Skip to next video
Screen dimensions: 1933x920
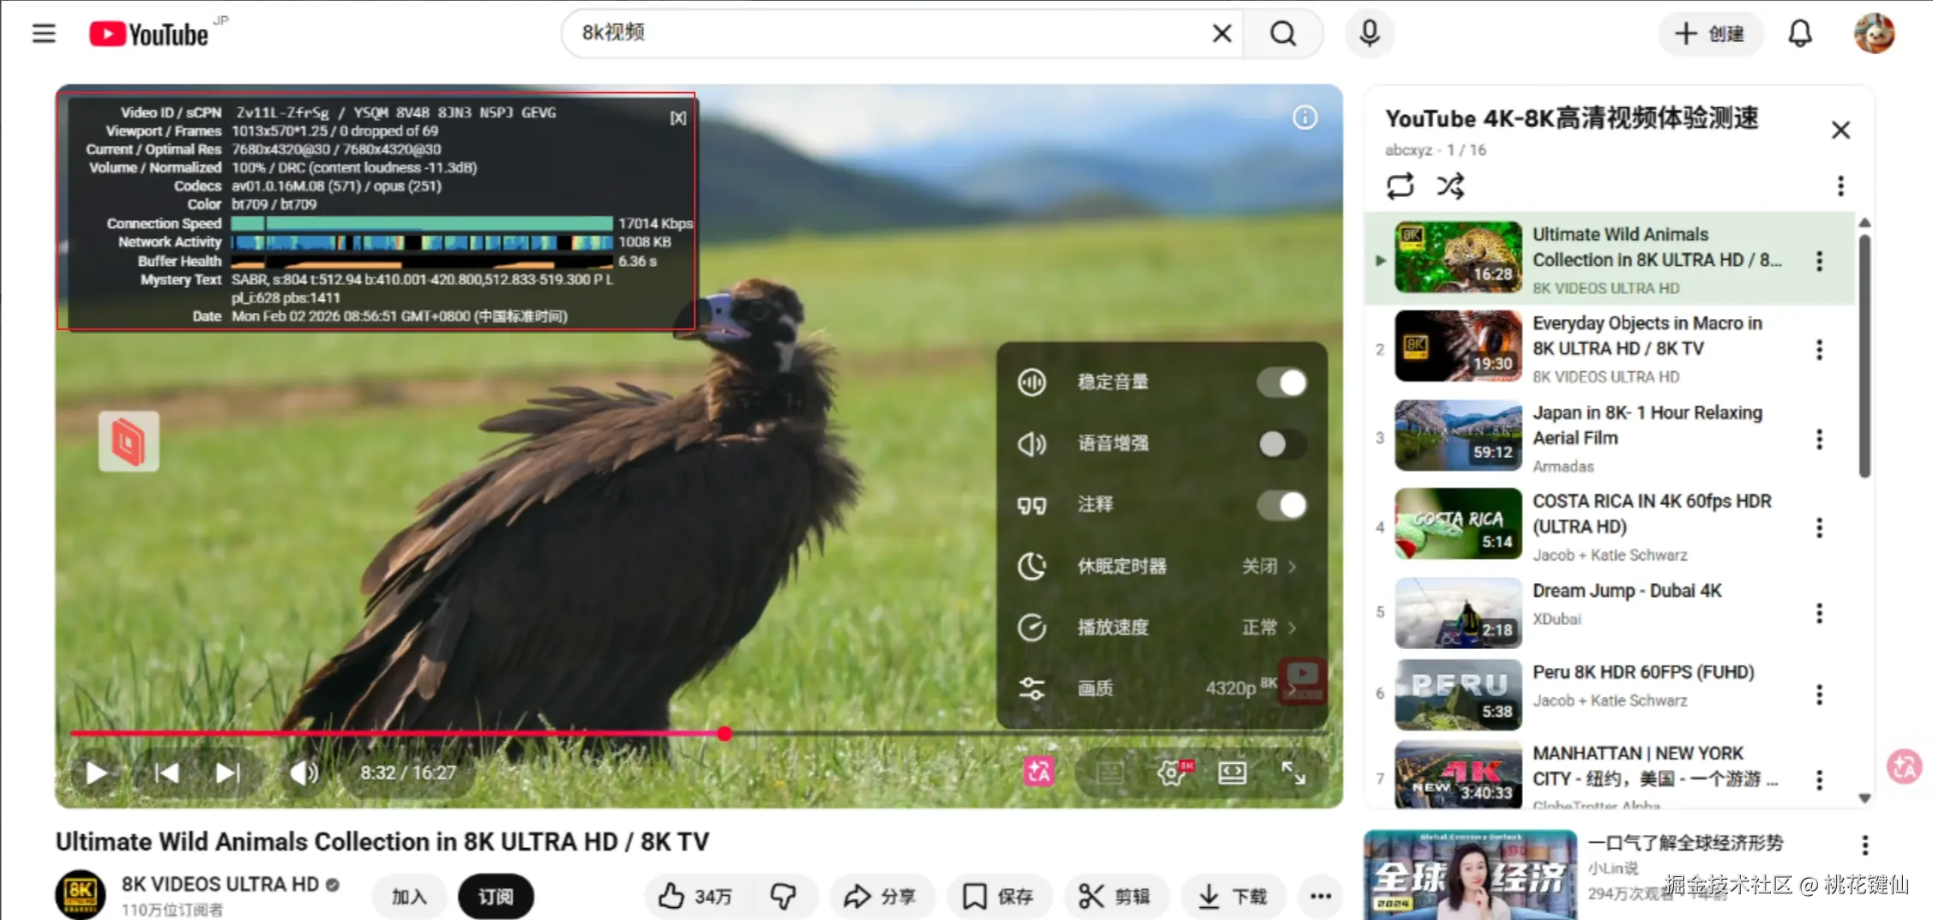227,773
